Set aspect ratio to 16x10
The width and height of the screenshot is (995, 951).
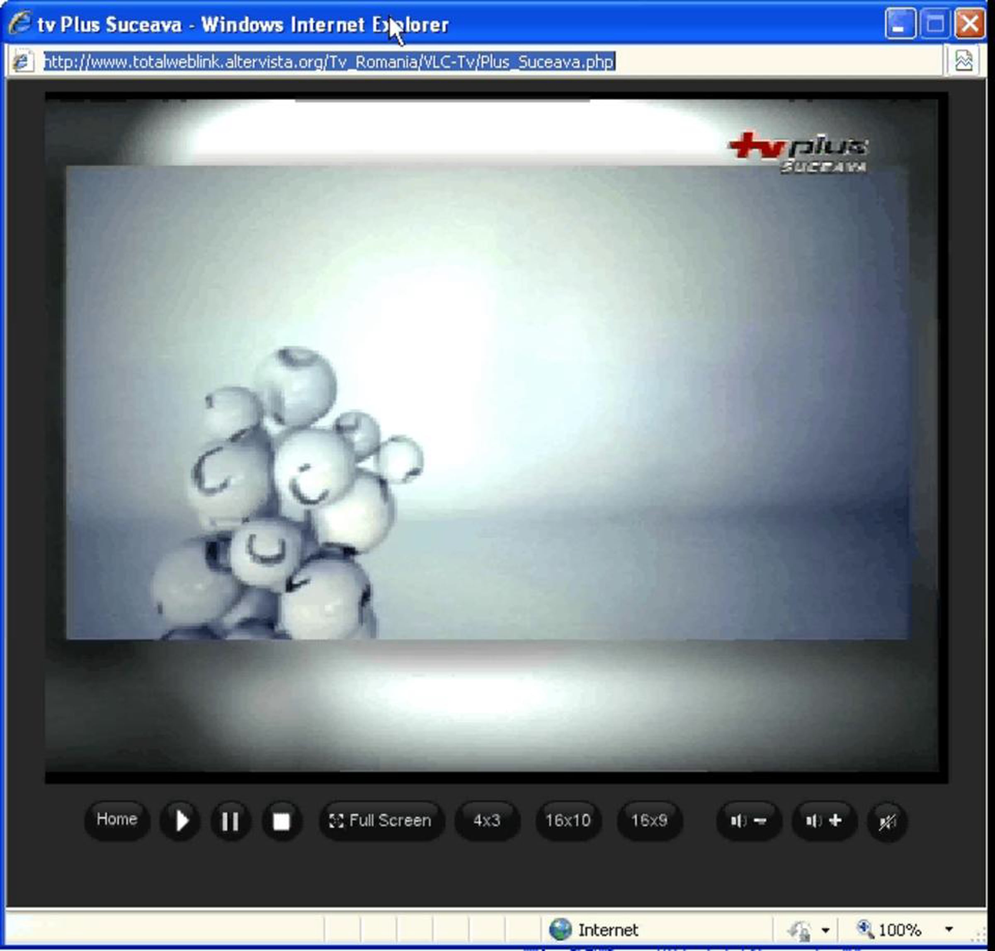568,820
